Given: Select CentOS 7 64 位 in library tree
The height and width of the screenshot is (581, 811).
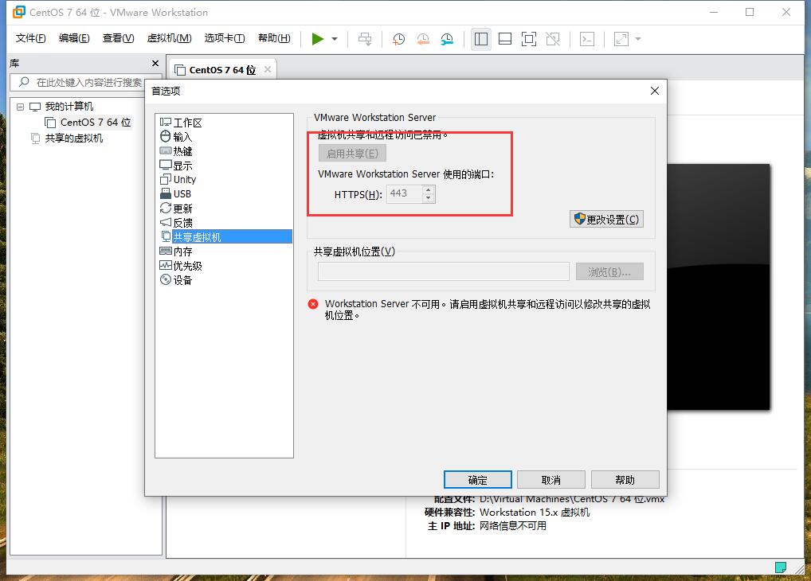Looking at the screenshot, I should coord(95,123).
